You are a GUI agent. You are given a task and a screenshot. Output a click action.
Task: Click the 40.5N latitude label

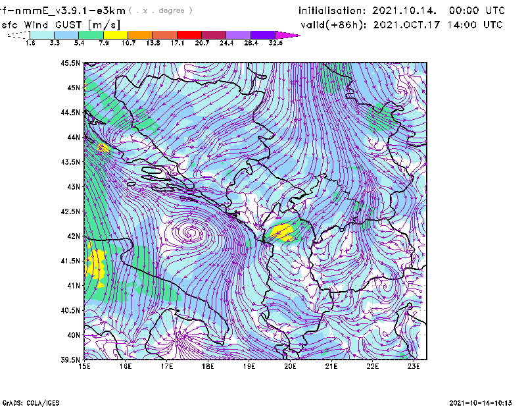click(71, 310)
